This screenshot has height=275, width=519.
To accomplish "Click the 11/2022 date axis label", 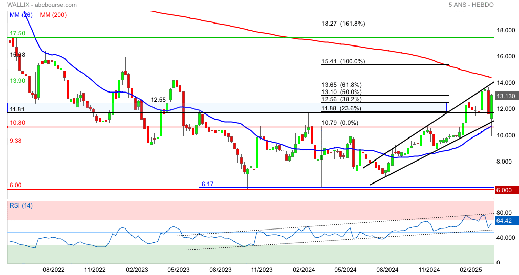I will [95, 270].
